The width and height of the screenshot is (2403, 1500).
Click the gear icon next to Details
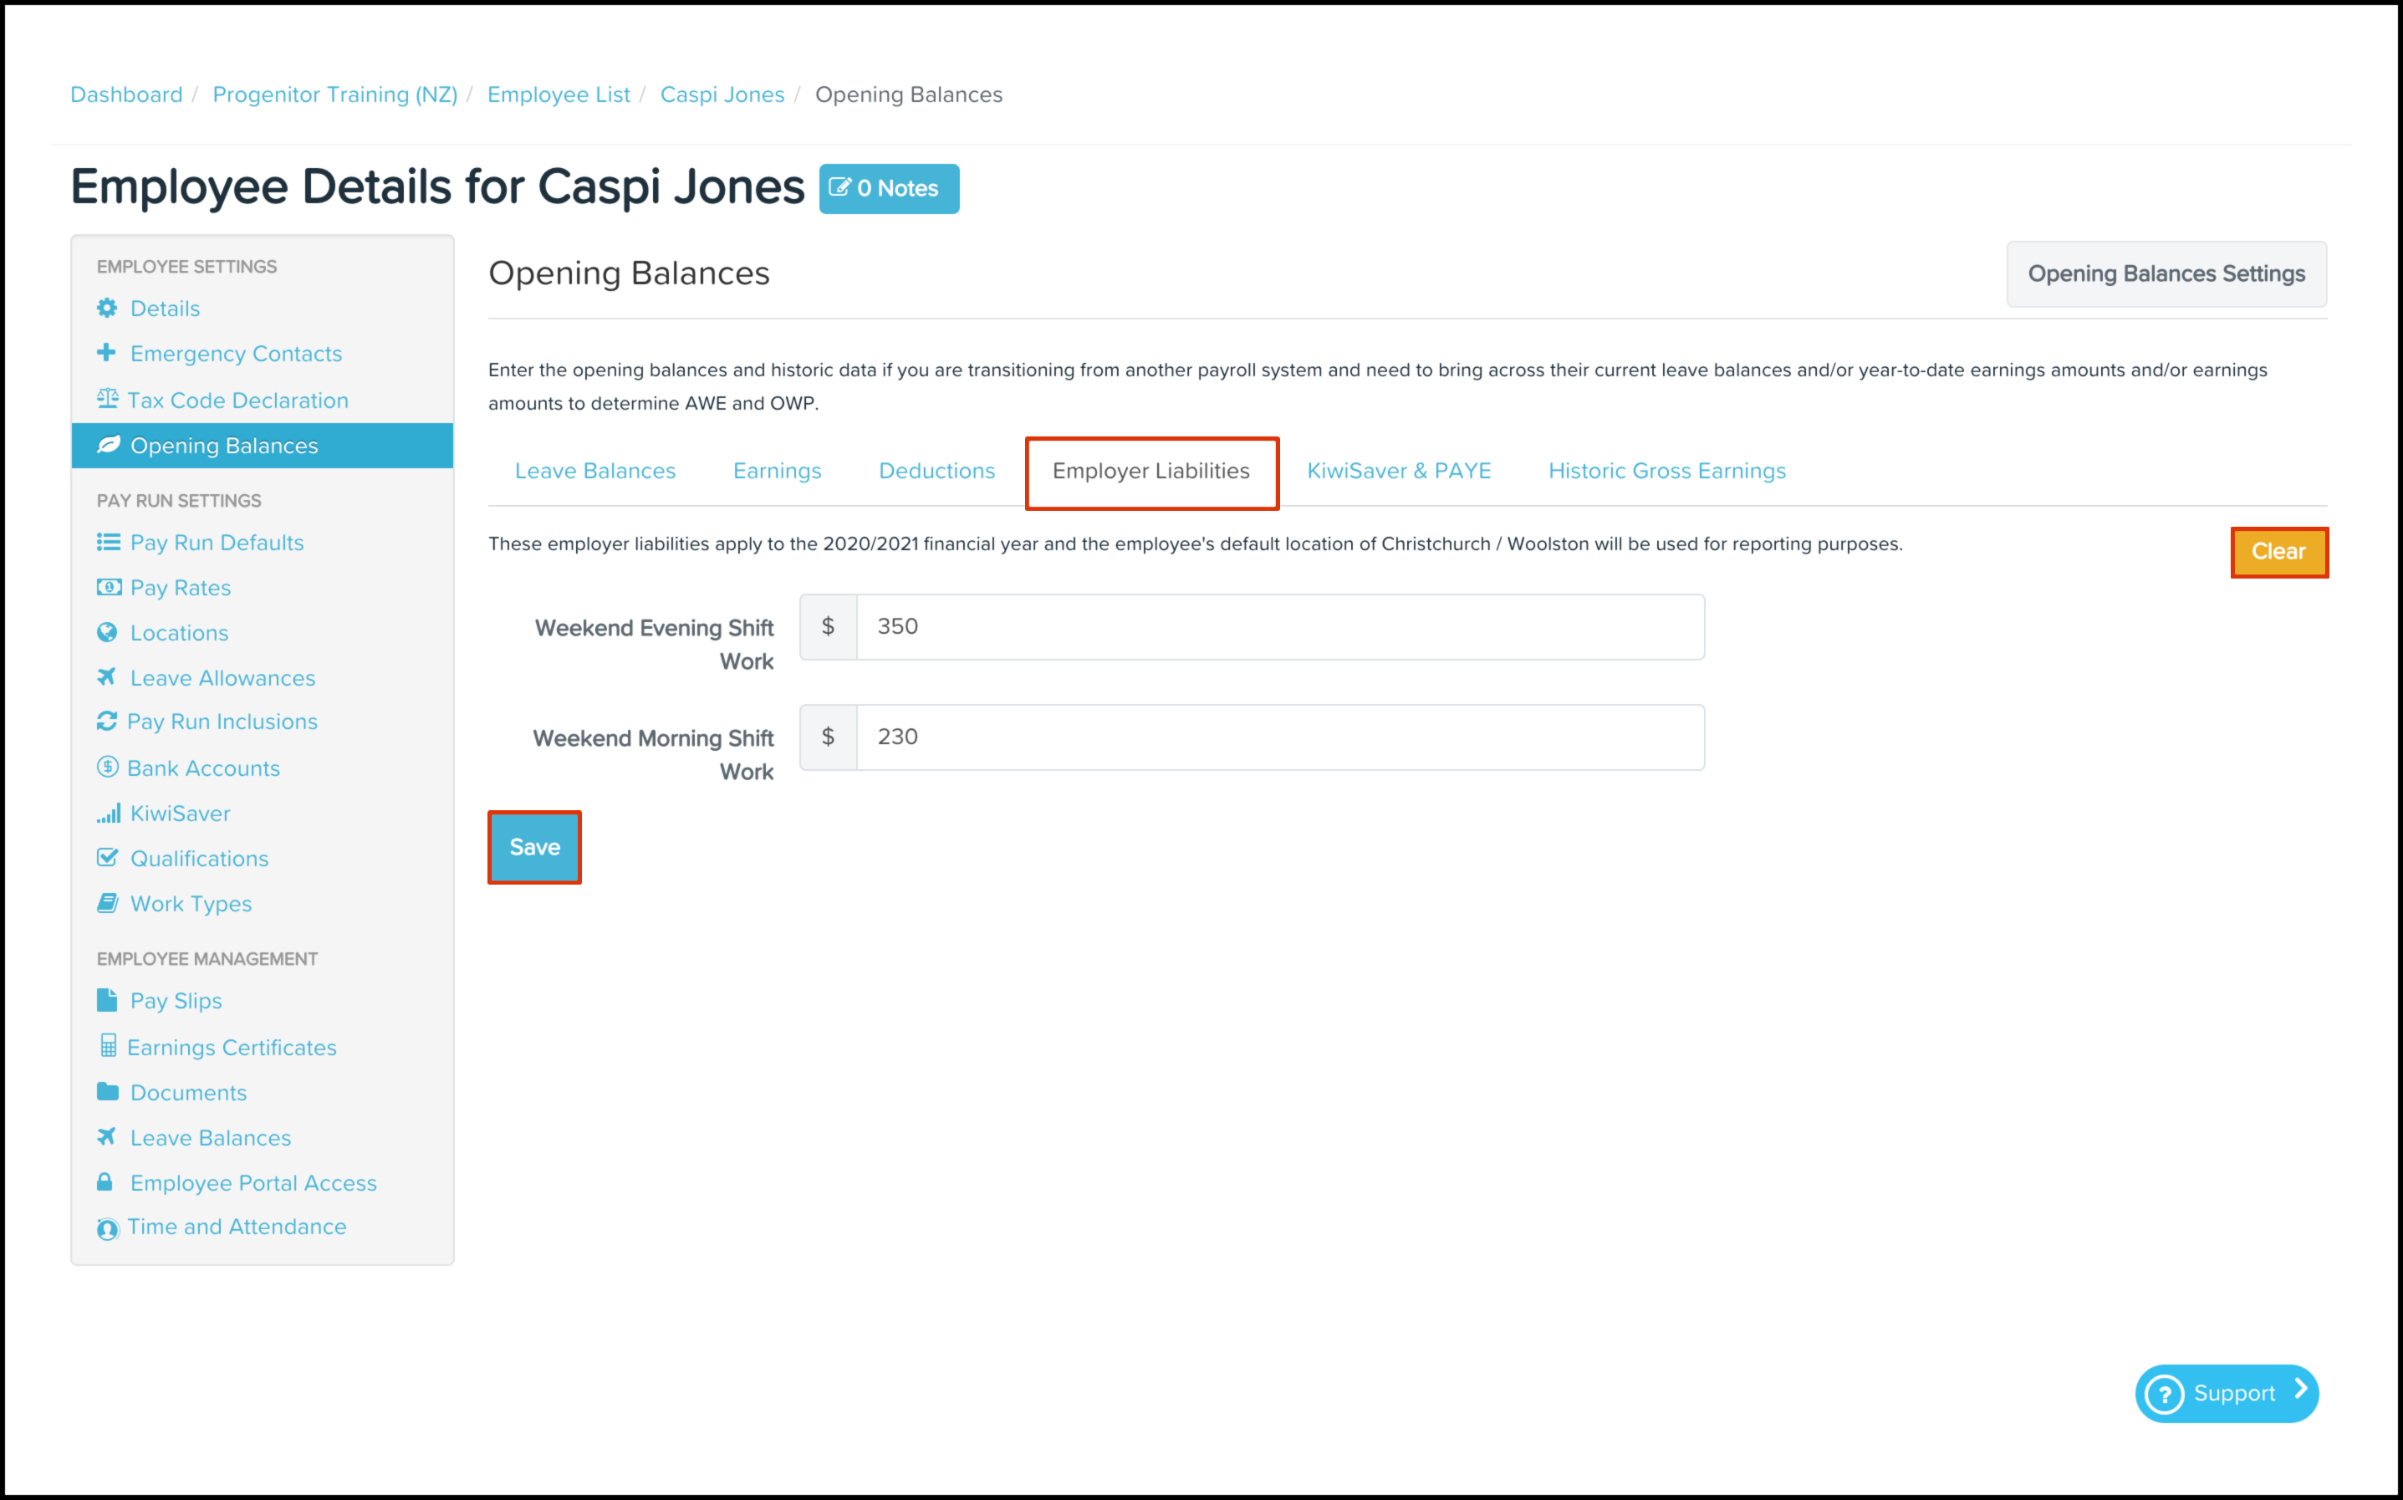point(107,308)
